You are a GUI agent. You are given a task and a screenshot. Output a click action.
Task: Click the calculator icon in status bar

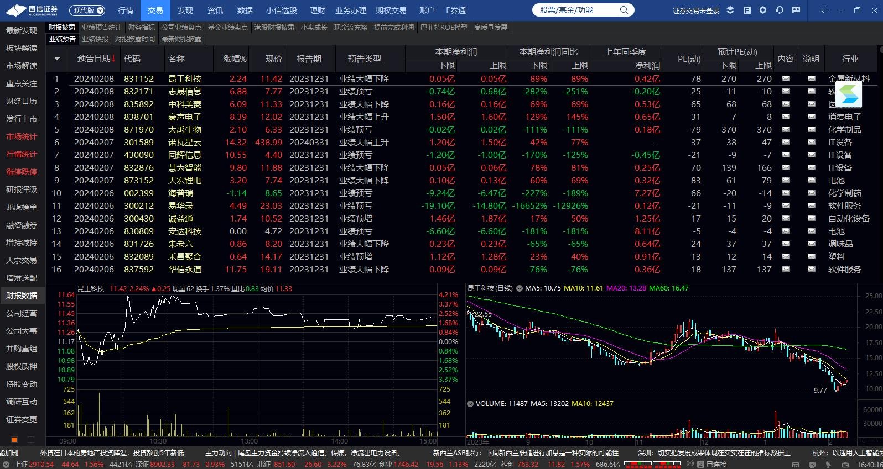click(x=796, y=465)
